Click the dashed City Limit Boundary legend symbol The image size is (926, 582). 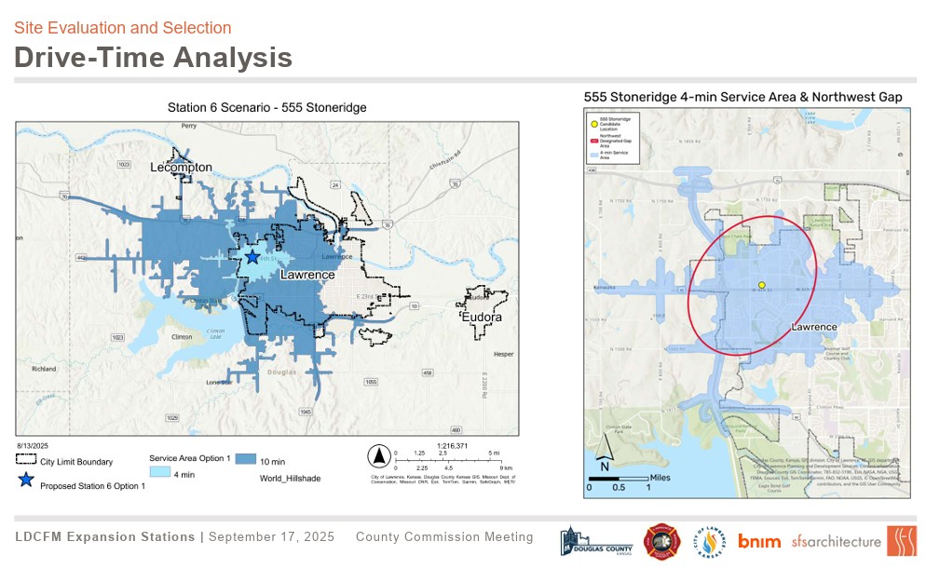(x=26, y=459)
